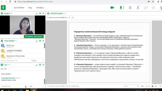The width and height of the screenshot is (162, 91).
Task: Click АЛЬФИЯ АГИШЕВА's yellow avatar icon
Action: 3,51
